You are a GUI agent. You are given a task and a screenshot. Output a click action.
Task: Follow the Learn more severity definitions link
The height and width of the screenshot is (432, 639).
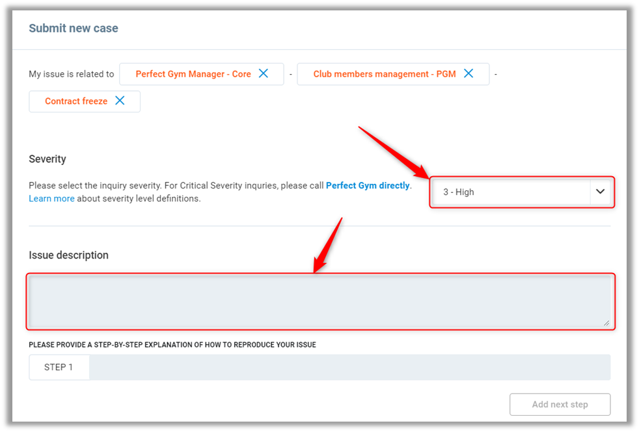51,199
